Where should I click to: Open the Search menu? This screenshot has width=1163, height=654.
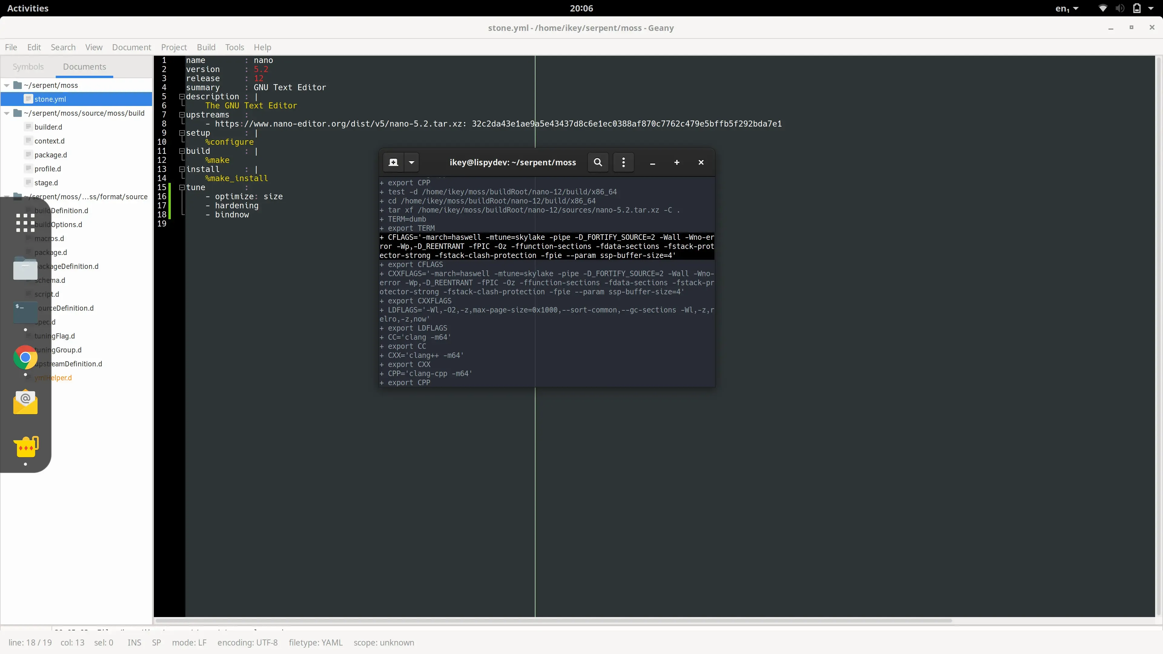63,48
